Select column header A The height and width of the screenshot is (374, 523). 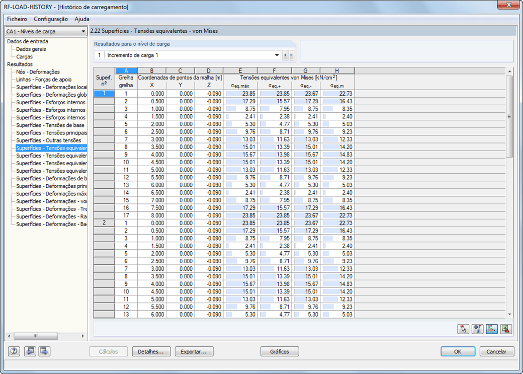(x=126, y=71)
